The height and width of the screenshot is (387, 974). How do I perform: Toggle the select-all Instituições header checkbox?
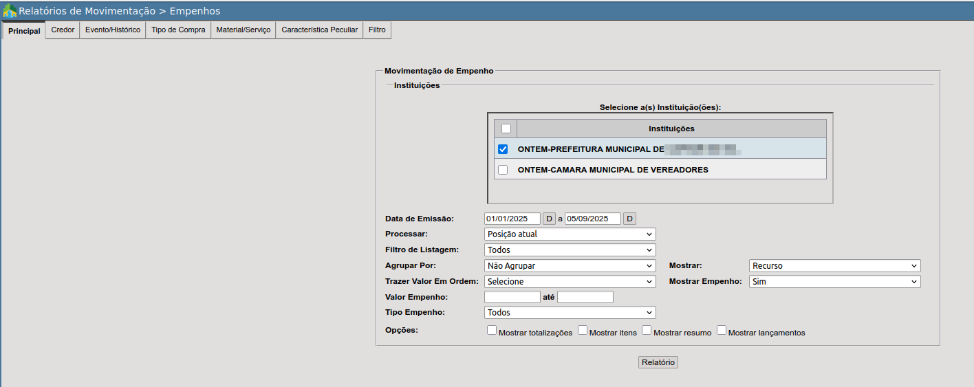(x=506, y=129)
